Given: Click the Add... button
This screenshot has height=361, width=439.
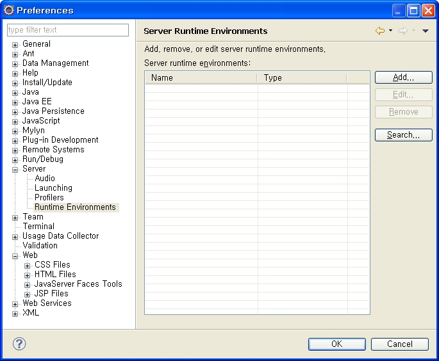Looking at the screenshot, I should [403, 77].
